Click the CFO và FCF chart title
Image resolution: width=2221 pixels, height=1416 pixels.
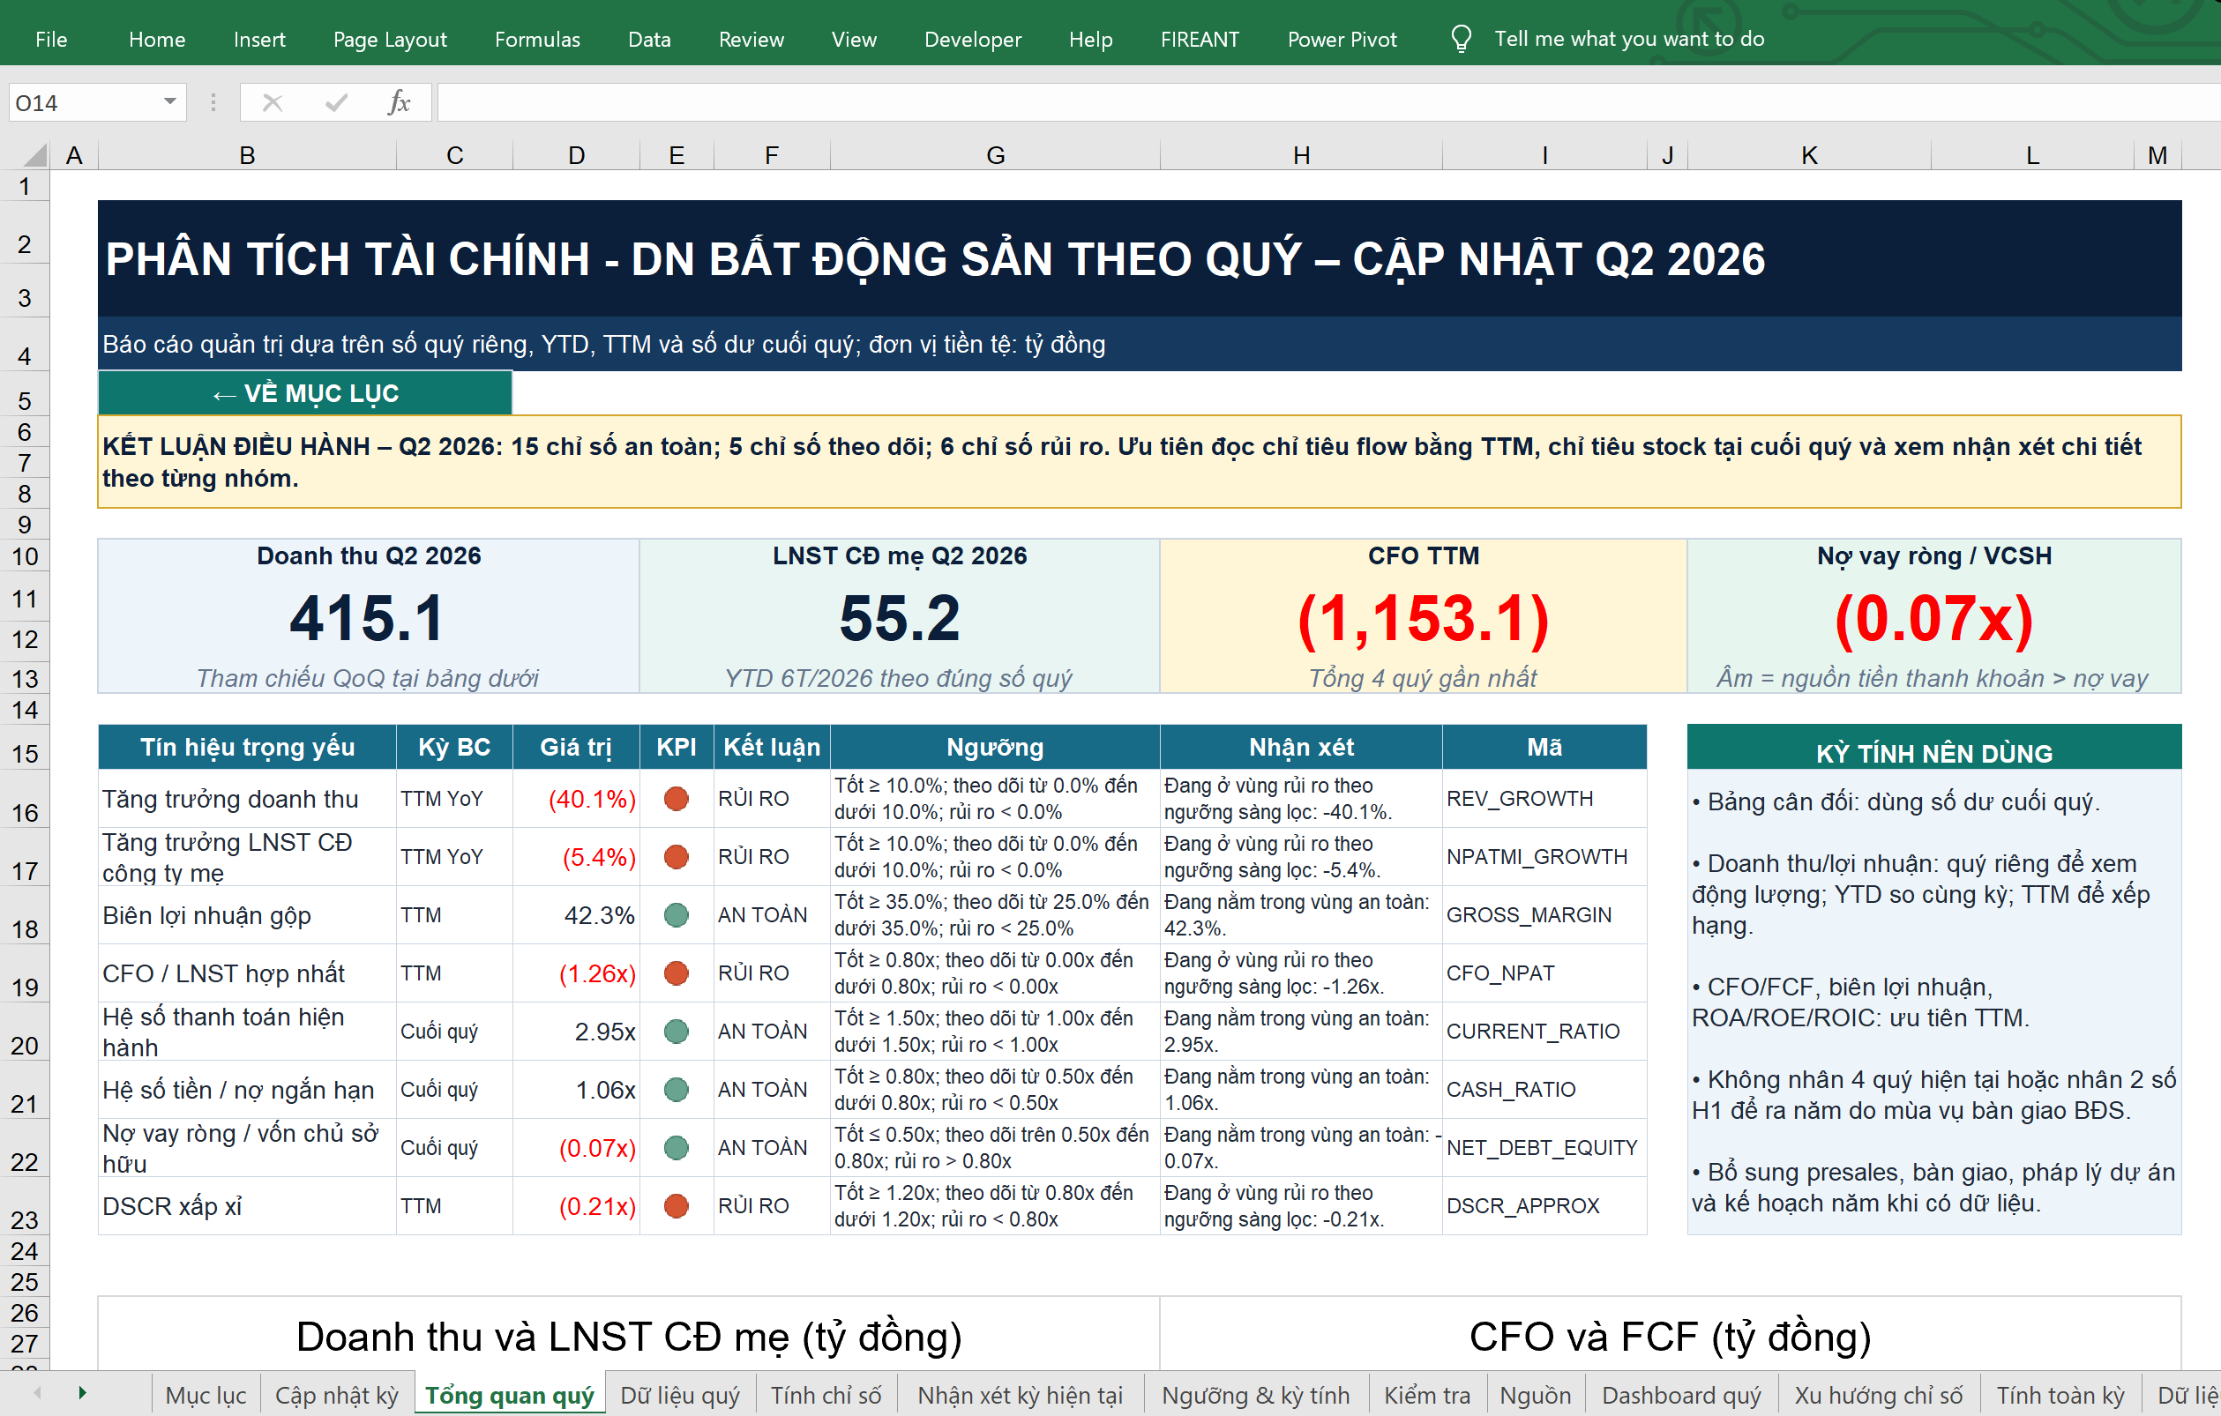click(x=1671, y=1336)
